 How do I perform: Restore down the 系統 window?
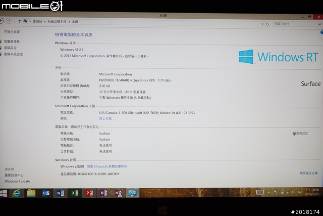pyautogui.click(x=309, y=17)
